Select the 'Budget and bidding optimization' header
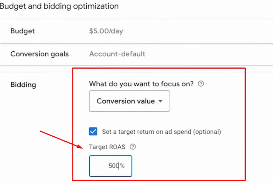The width and height of the screenshot is (273, 183). (59, 6)
